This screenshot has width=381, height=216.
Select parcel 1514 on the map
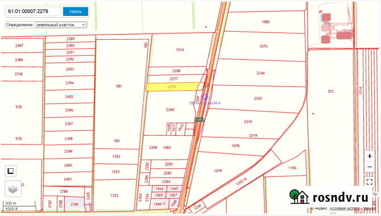click(180, 50)
